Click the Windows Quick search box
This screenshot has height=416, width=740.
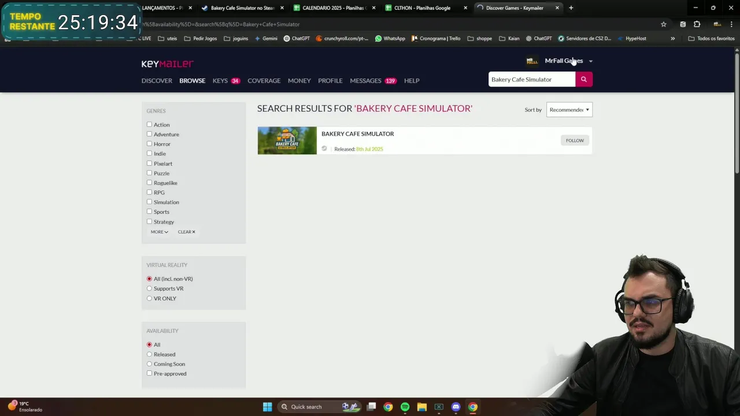(320, 407)
